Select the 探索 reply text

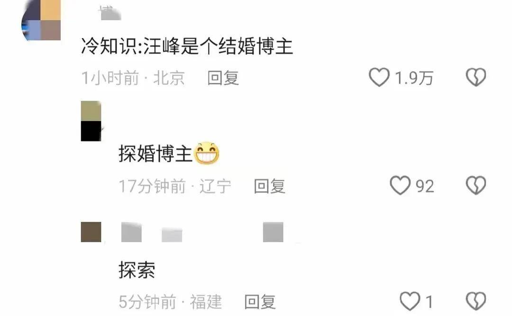tap(137, 270)
